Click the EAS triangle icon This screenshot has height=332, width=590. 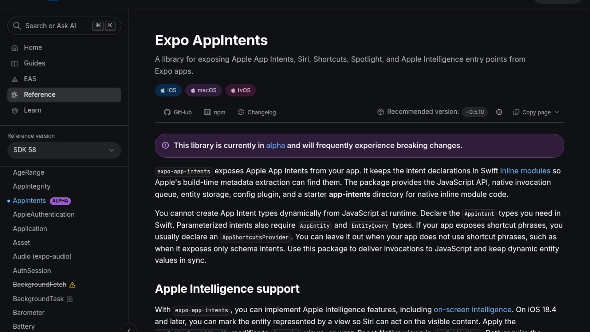(15, 79)
